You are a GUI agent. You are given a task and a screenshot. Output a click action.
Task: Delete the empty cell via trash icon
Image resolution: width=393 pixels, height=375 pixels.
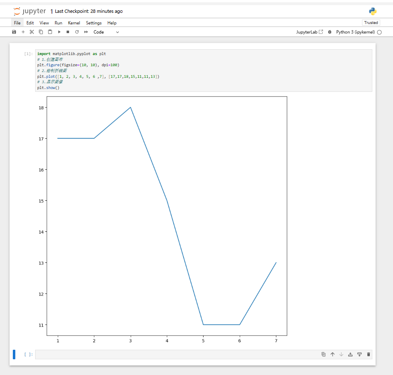coord(369,354)
